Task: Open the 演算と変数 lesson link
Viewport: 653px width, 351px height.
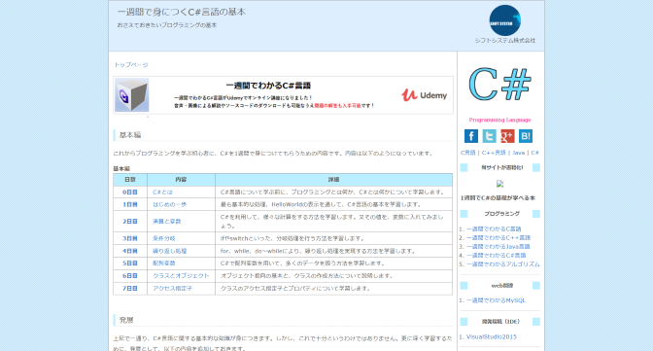Action: pyautogui.click(x=166, y=222)
